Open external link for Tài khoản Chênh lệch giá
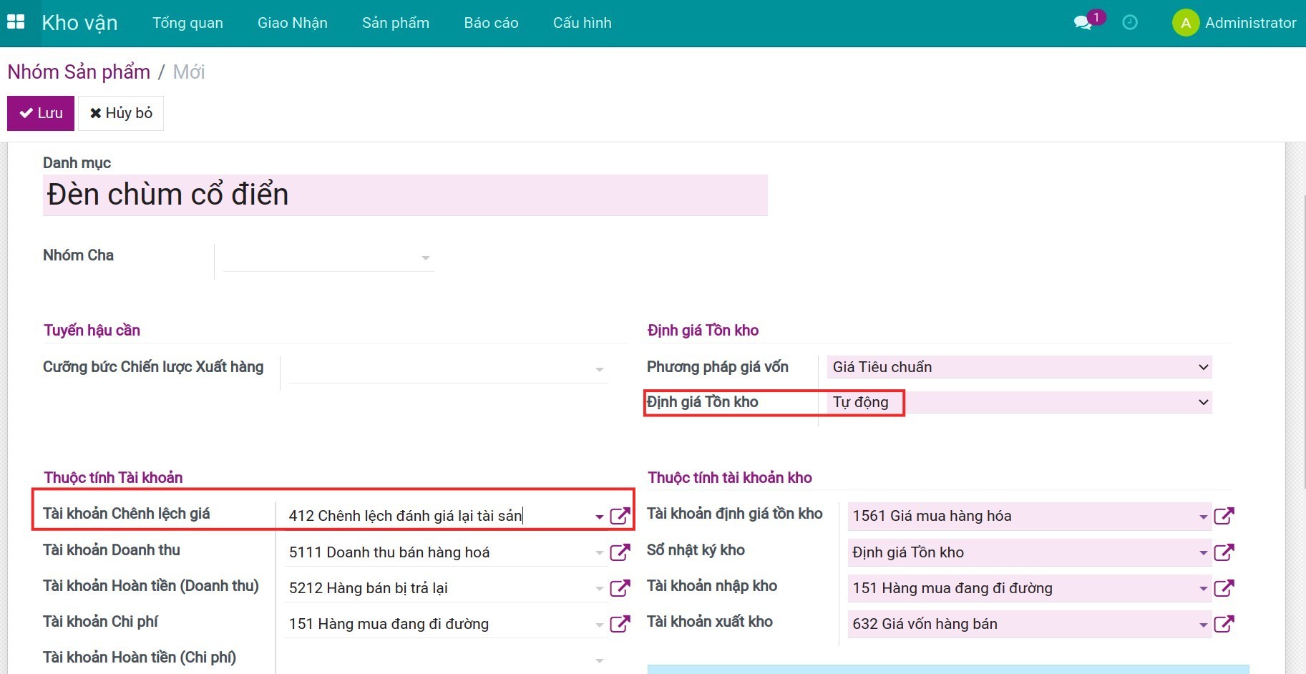This screenshot has height=674, width=1306. pyautogui.click(x=620, y=516)
